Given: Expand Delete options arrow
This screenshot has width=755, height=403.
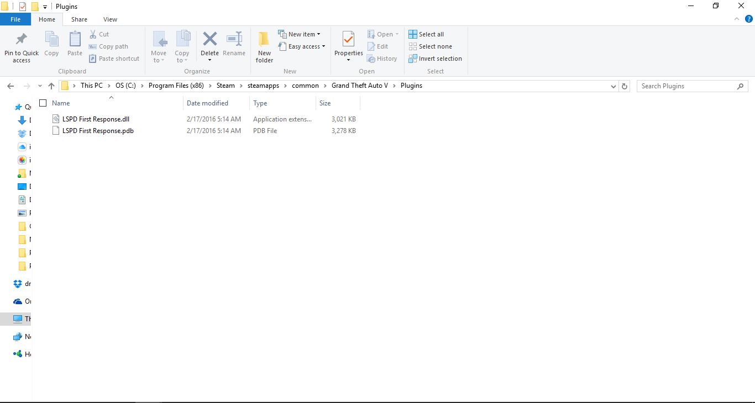Looking at the screenshot, I should tap(209, 60).
